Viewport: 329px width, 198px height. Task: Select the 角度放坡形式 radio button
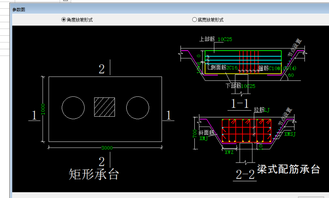[x=64, y=20]
